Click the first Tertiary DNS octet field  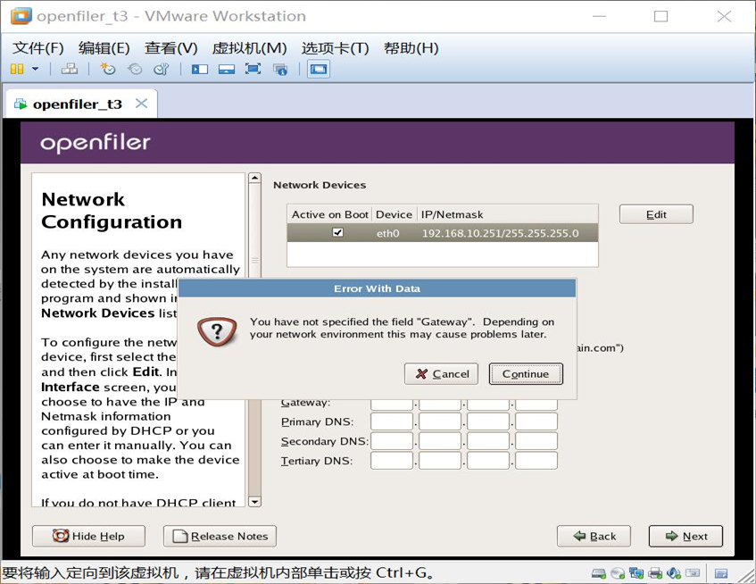tap(392, 461)
